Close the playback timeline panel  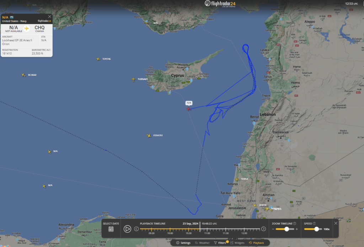[336, 223]
